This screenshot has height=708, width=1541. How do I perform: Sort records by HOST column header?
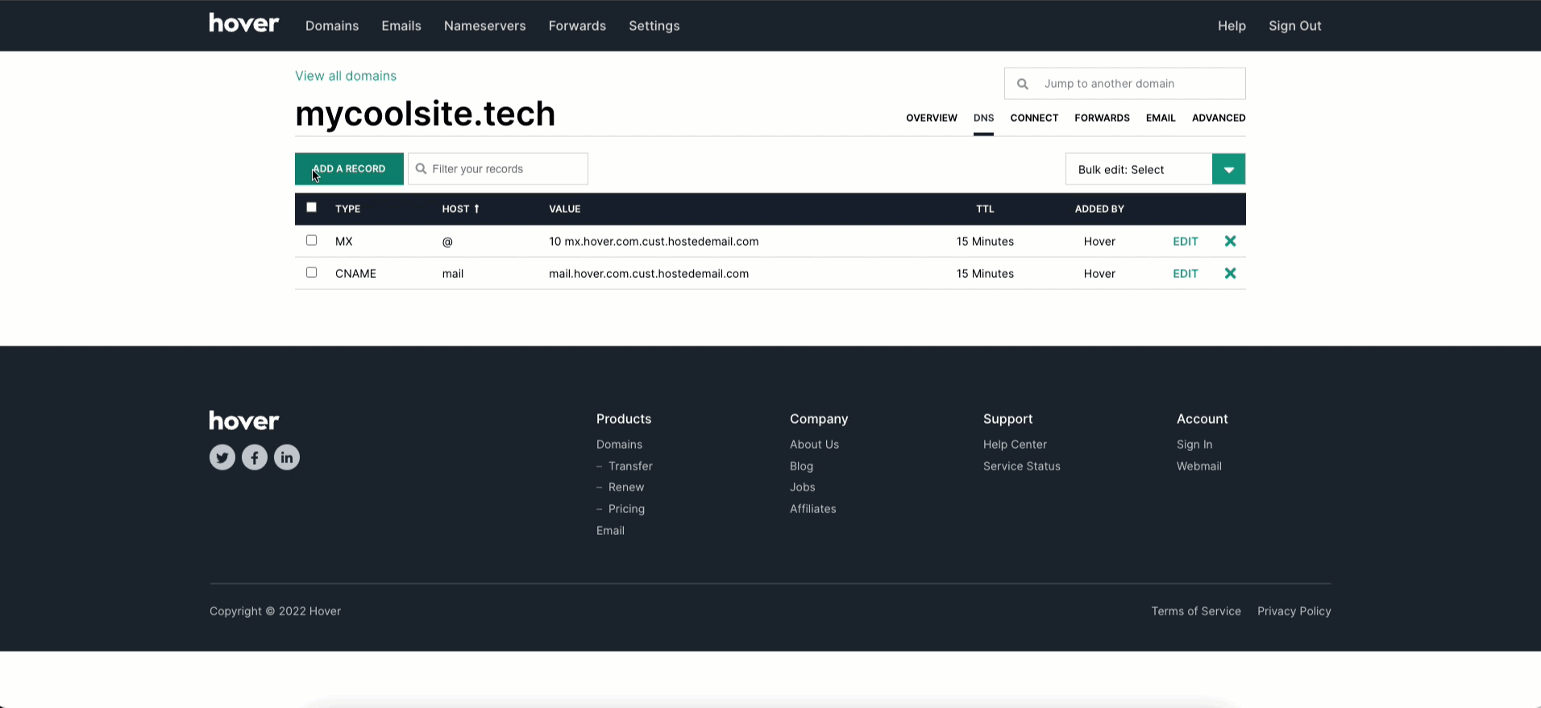[460, 209]
